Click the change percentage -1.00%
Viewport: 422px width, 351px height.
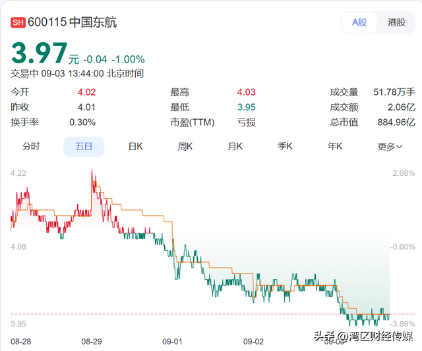(128, 59)
